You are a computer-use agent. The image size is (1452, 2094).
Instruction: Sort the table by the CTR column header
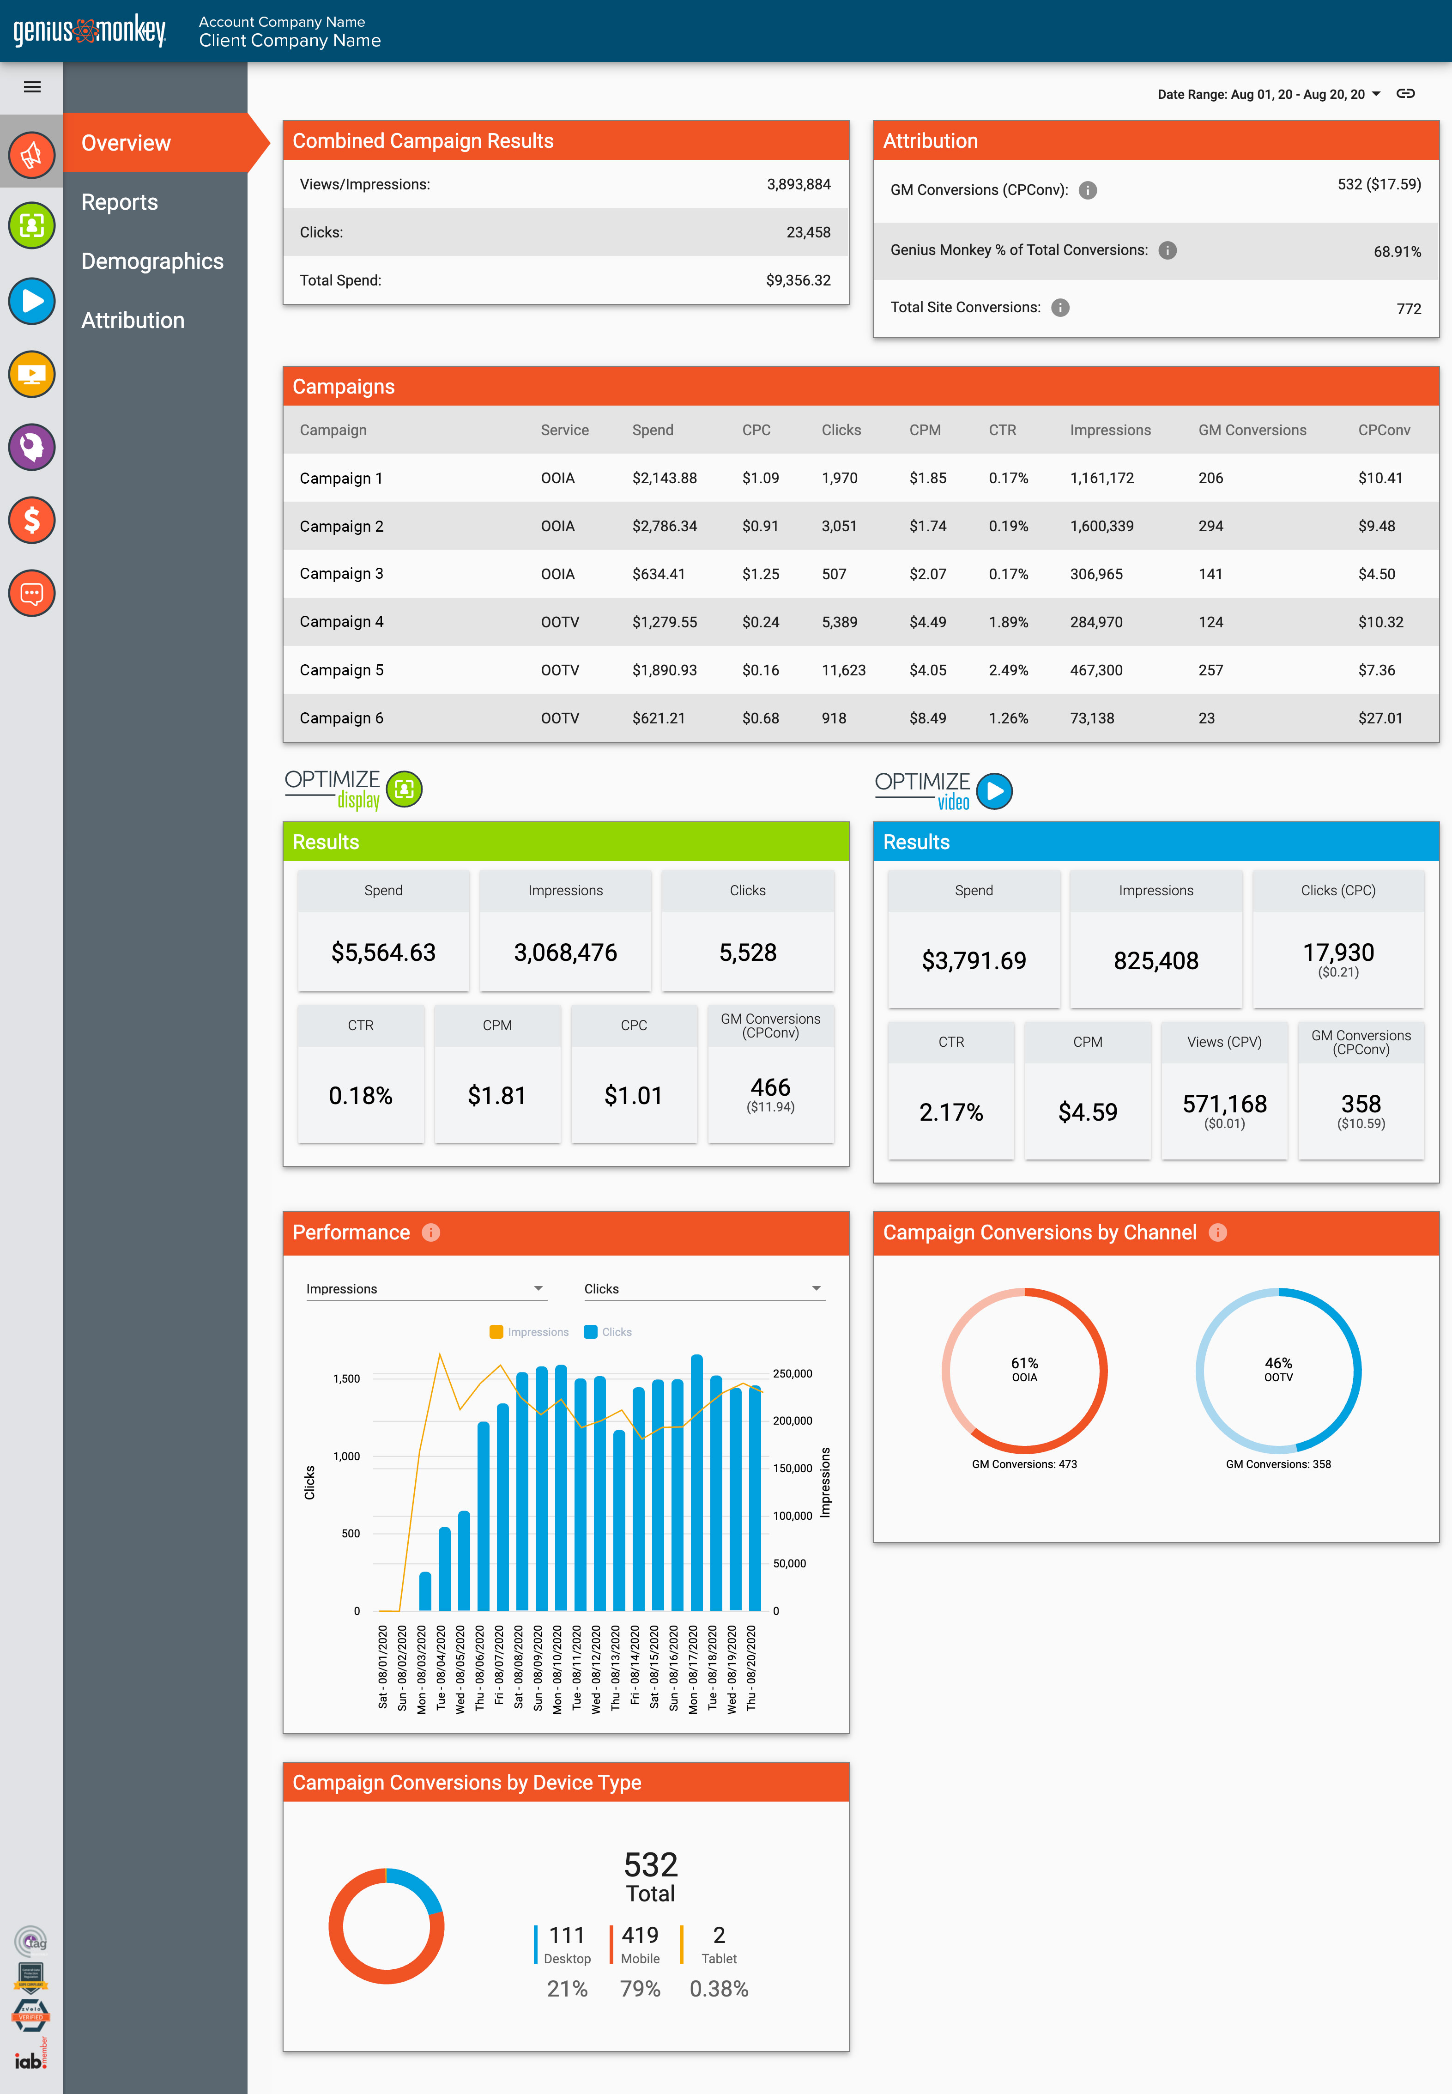[x=1002, y=431]
